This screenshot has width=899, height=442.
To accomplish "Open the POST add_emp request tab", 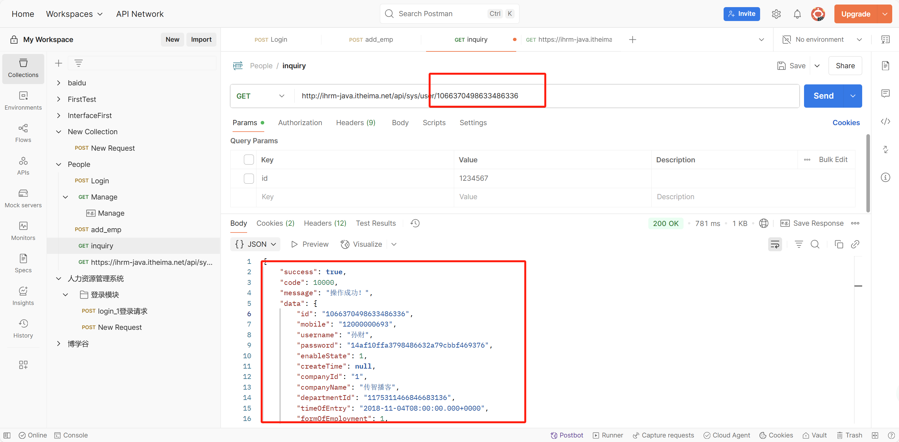I will pyautogui.click(x=371, y=39).
